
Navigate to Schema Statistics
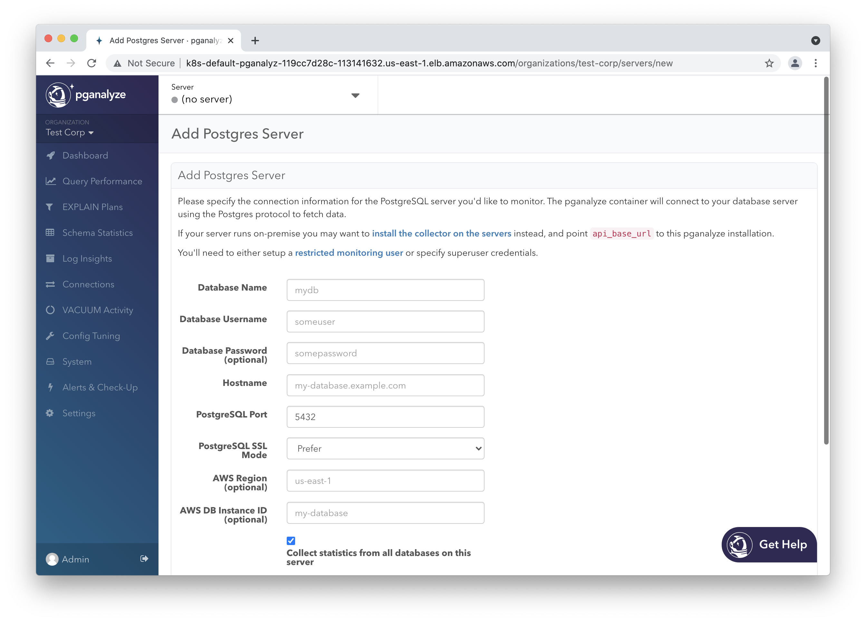click(x=97, y=233)
